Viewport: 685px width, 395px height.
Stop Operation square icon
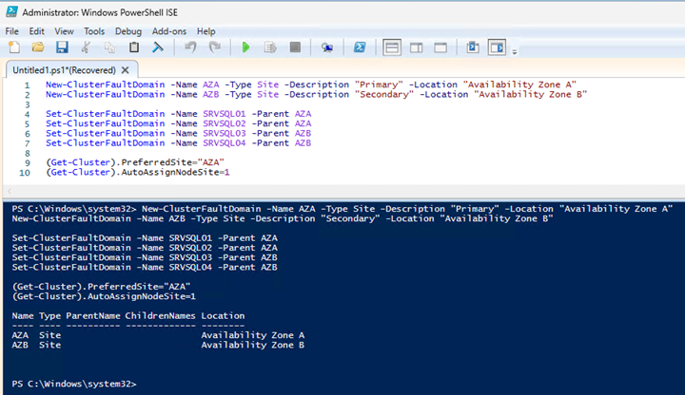(x=295, y=47)
